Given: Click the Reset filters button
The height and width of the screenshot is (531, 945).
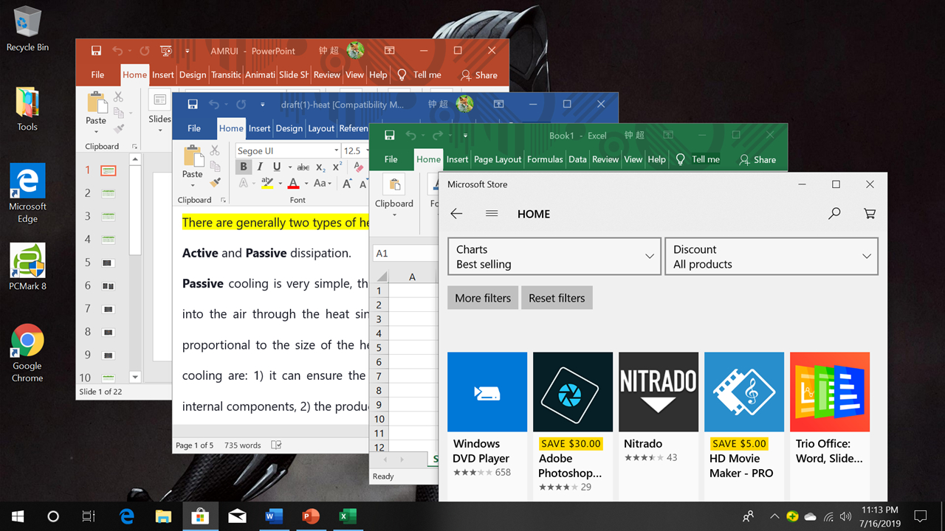Looking at the screenshot, I should coord(557,298).
